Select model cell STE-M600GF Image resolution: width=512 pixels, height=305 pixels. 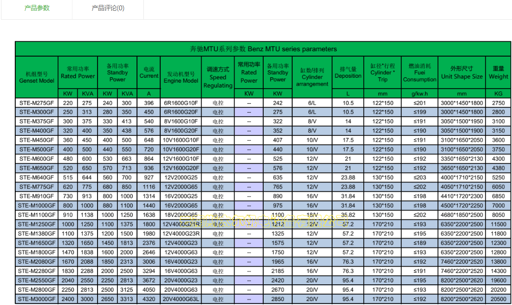click(x=36, y=159)
